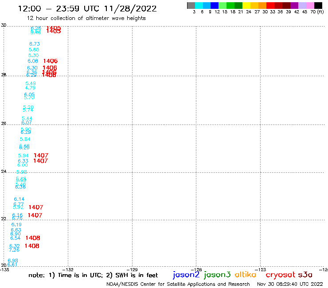The width and height of the screenshot is (328, 288).
Task: Click the wave height value 6.19
Action: point(16,225)
